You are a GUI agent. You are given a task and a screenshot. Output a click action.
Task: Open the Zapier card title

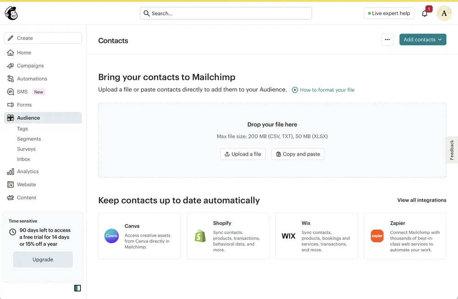pos(398,223)
